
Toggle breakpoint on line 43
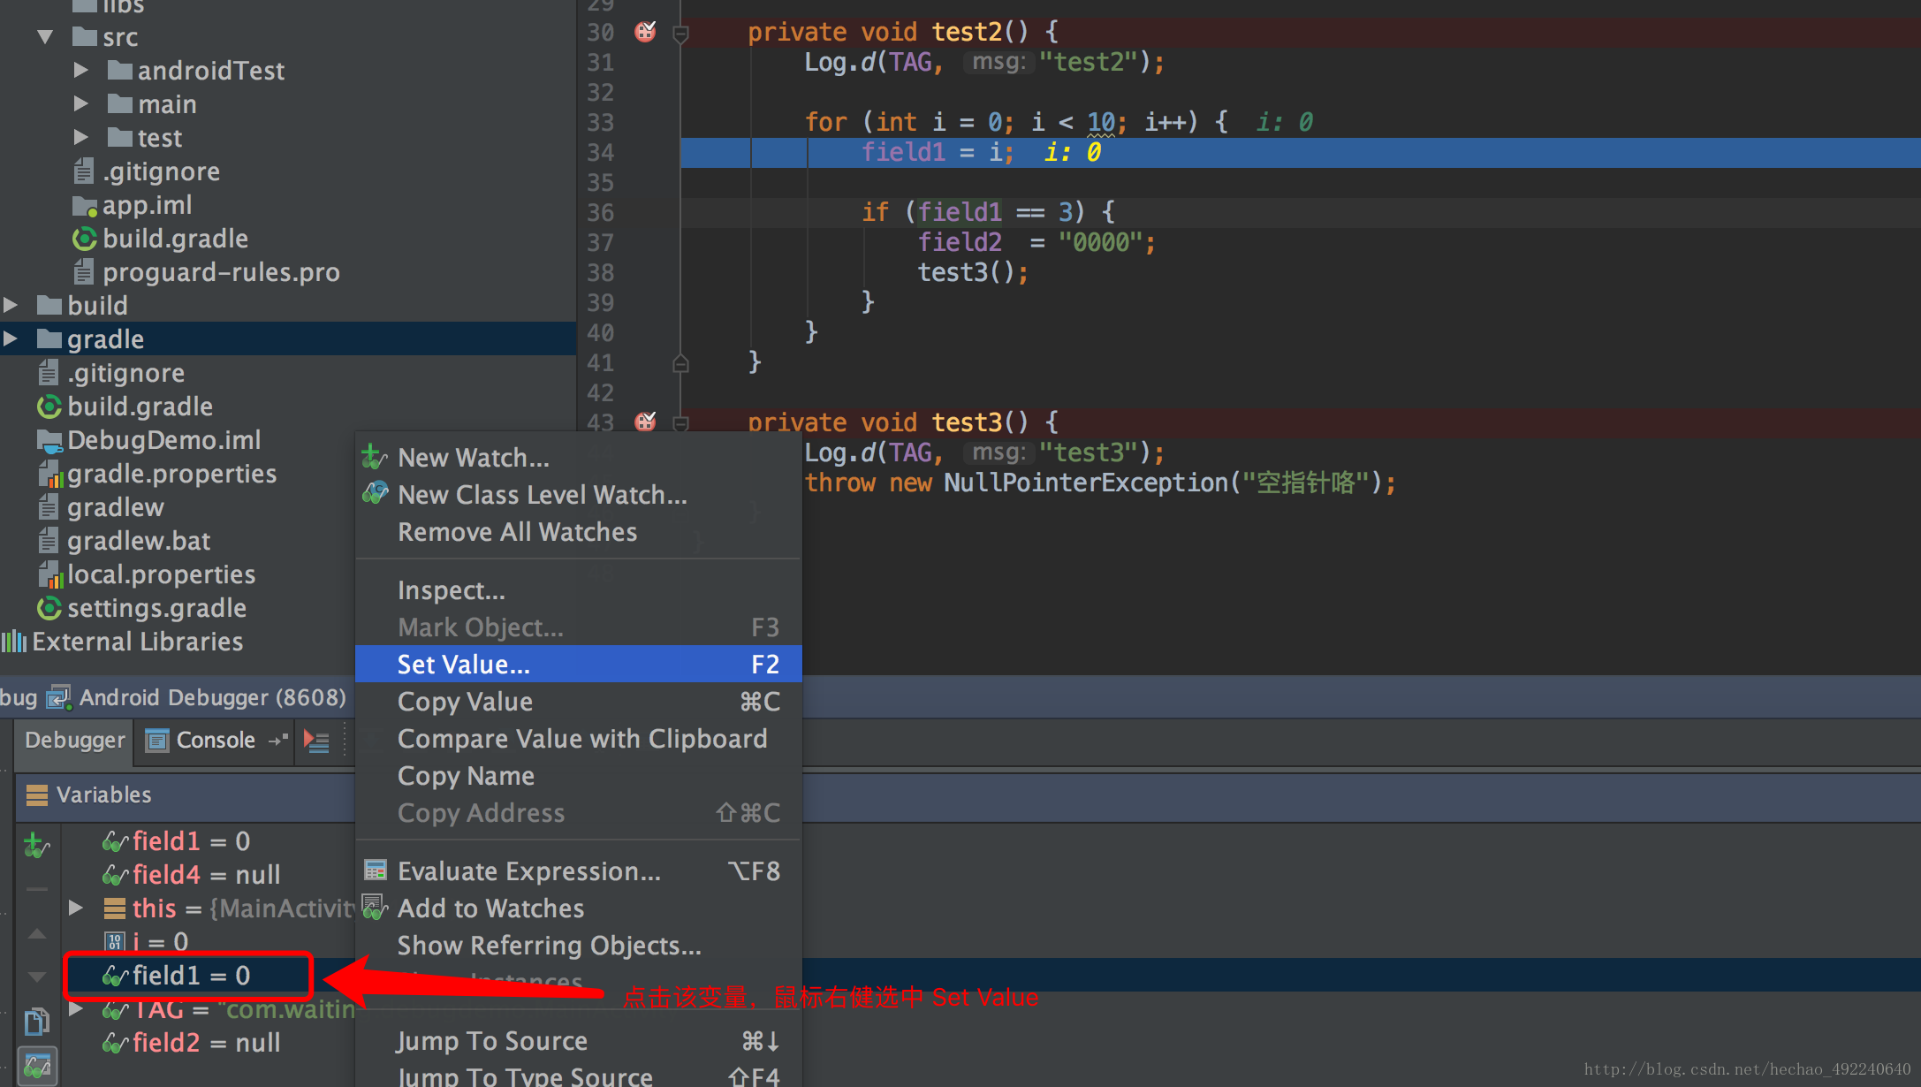pyautogui.click(x=646, y=421)
